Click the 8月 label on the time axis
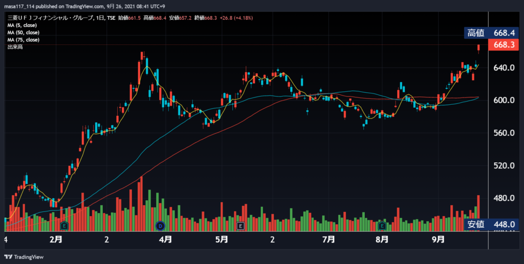 (382, 239)
